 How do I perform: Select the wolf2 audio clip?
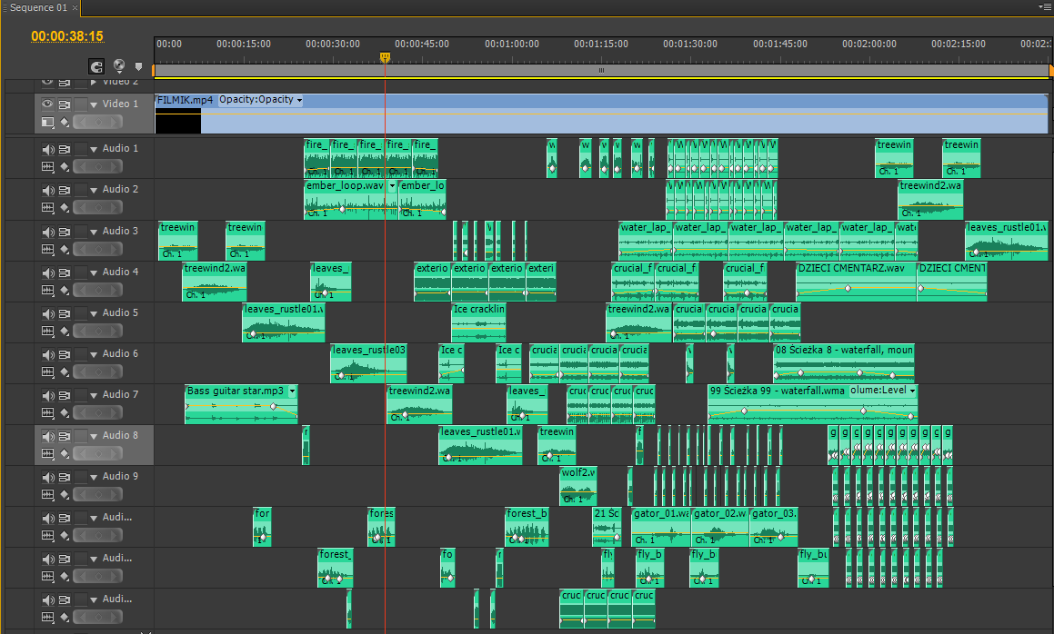click(578, 486)
